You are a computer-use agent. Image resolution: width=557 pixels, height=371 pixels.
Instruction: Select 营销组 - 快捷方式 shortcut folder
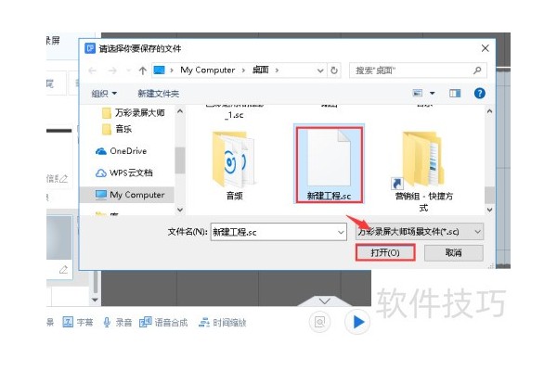[x=423, y=172]
